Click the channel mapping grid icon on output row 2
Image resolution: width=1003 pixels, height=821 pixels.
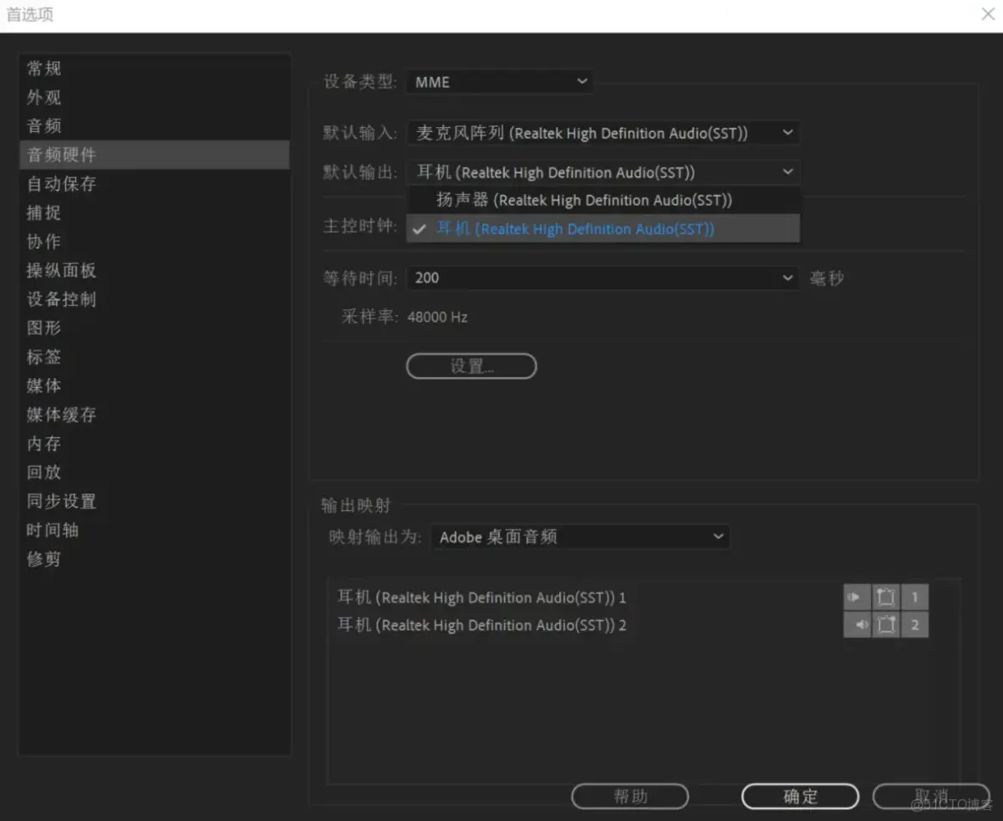click(885, 624)
